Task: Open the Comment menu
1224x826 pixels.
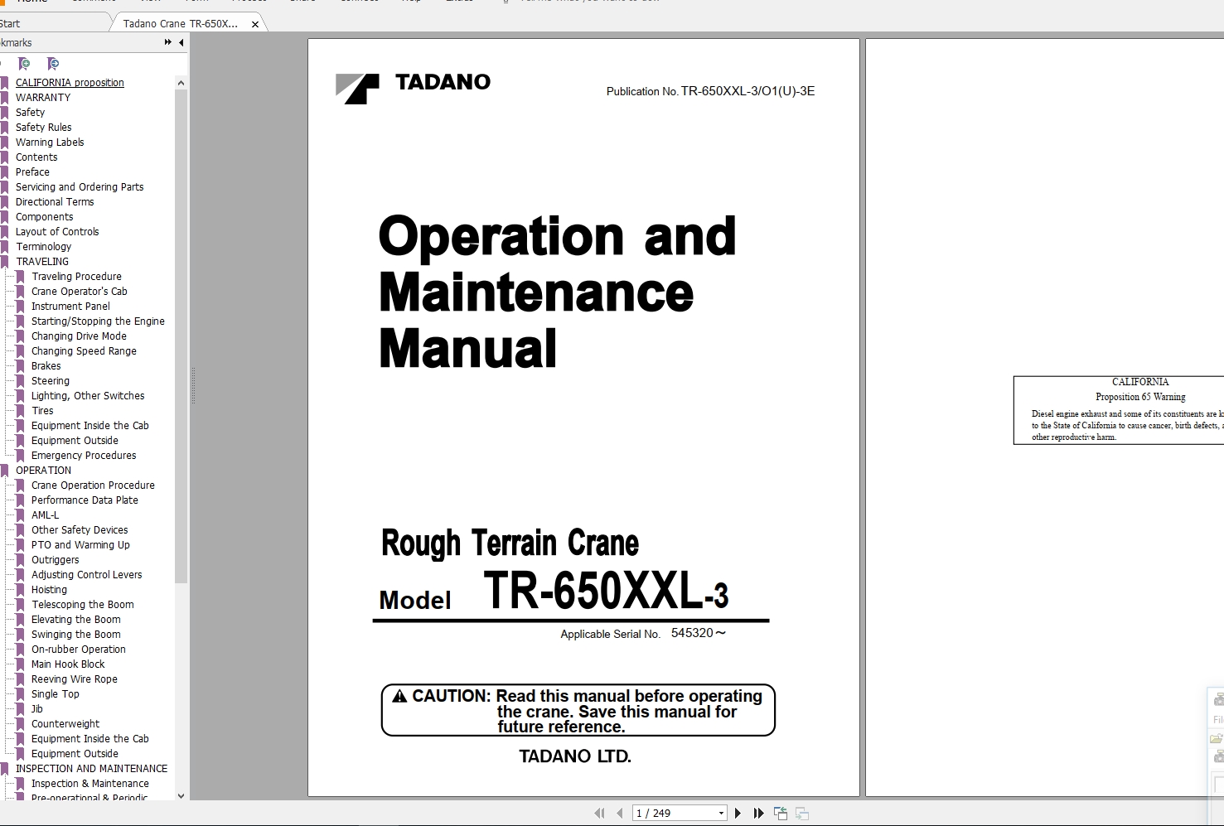Action: (94, 2)
